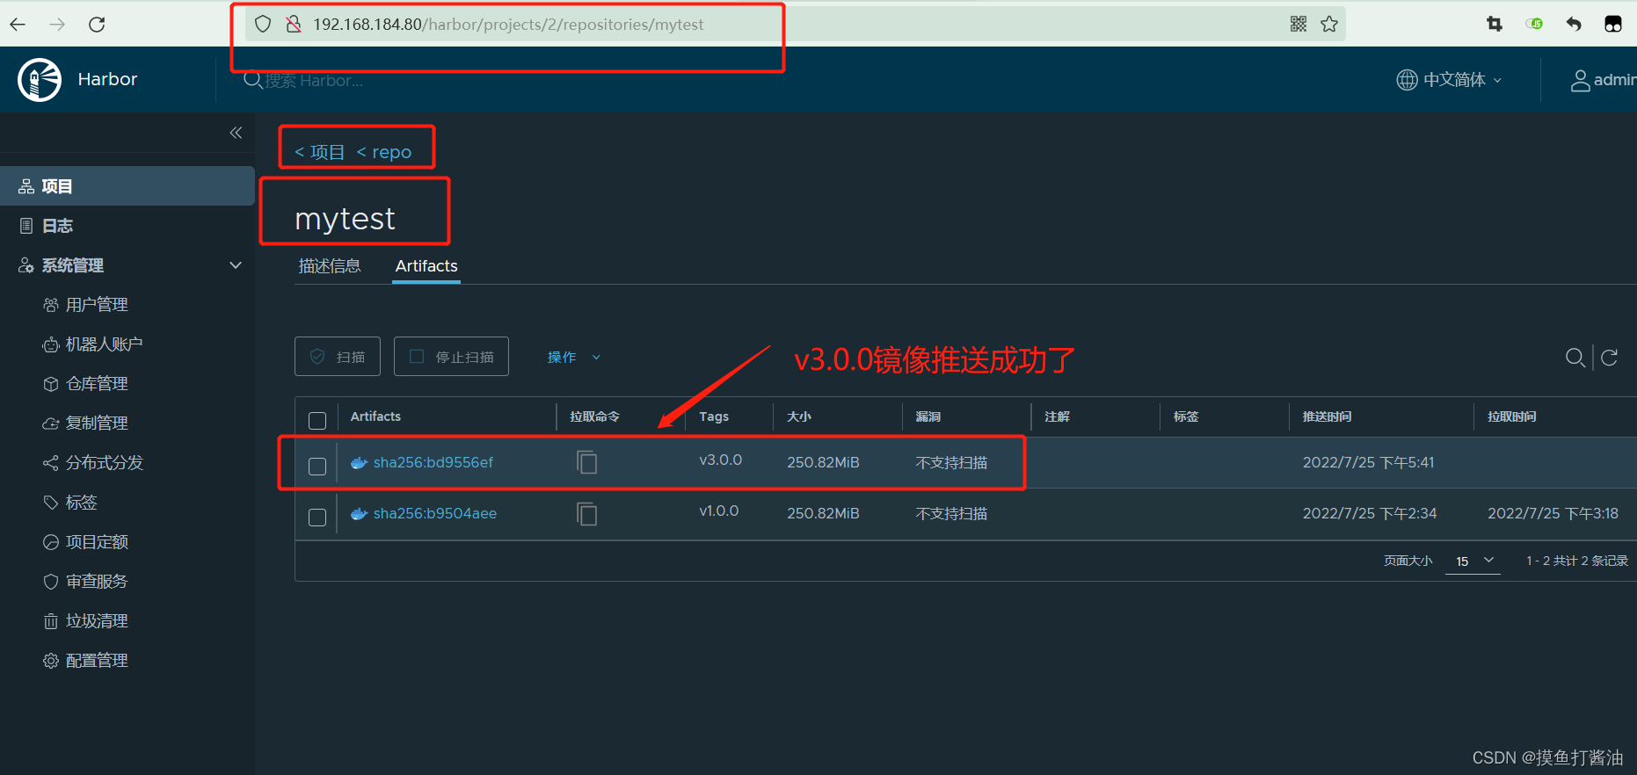Click the globe language icon
Image resolution: width=1637 pixels, height=775 pixels.
click(x=1407, y=80)
